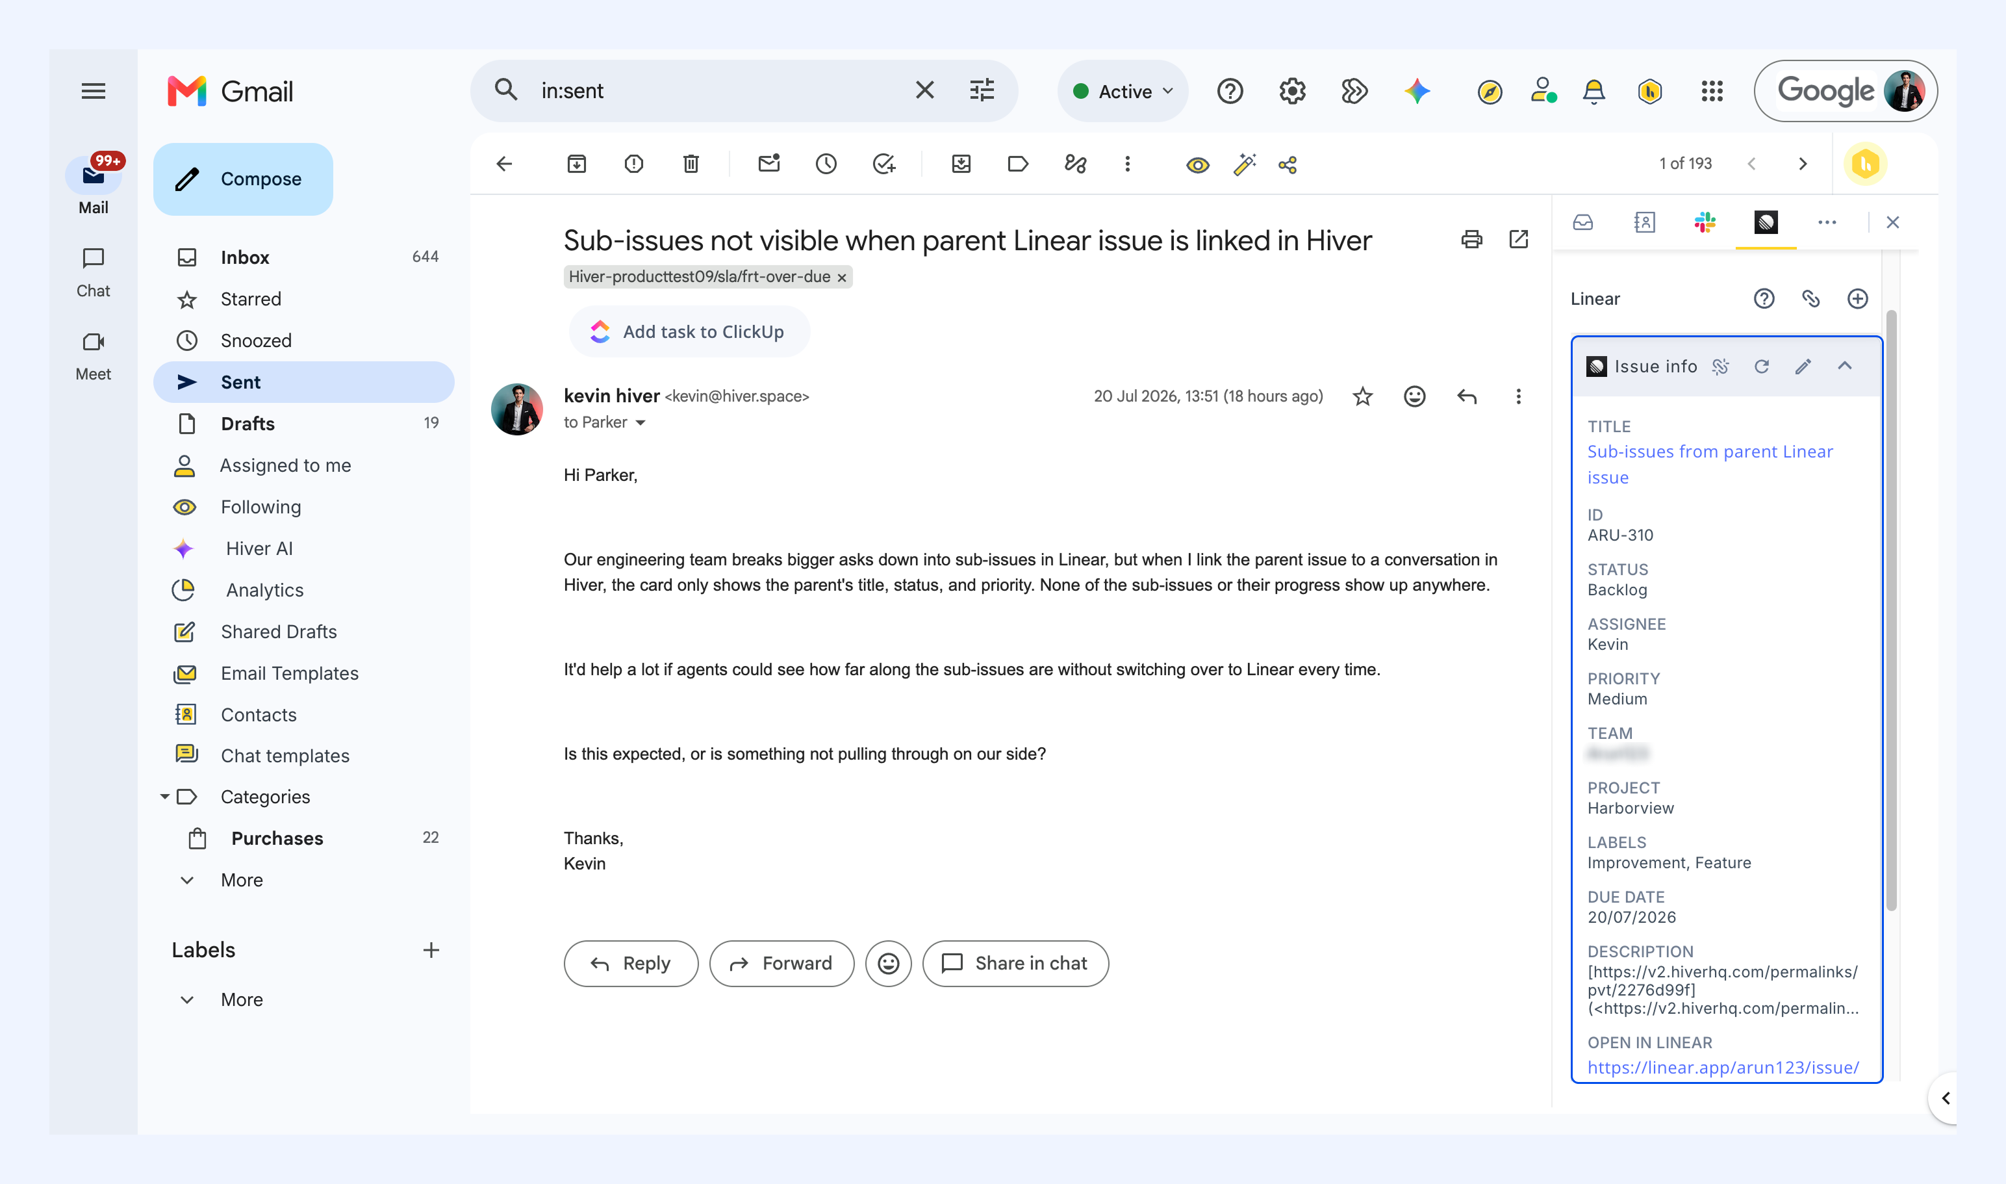This screenshot has width=2006, height=1184.
Task: Toggle the eye follow icon in toolbar
Action: click(1197, 165)
